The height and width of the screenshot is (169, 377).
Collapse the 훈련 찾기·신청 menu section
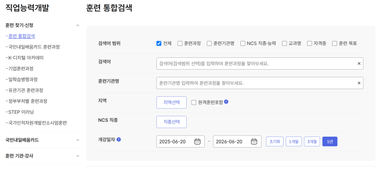(77, 25)
